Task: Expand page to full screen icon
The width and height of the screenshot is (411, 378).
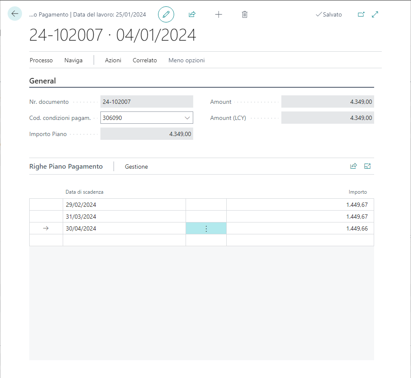Action: pyautogui.click(x=375, y=14)
